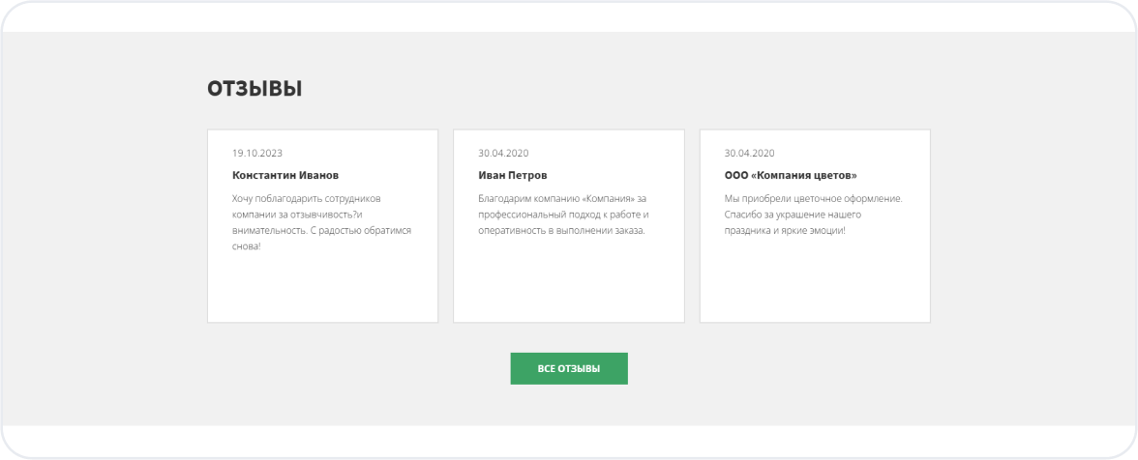
Task: Click the green «ВСЕ ОТЗЫВЫ» button
Action: pyautogui.click(x=569, y=368)
